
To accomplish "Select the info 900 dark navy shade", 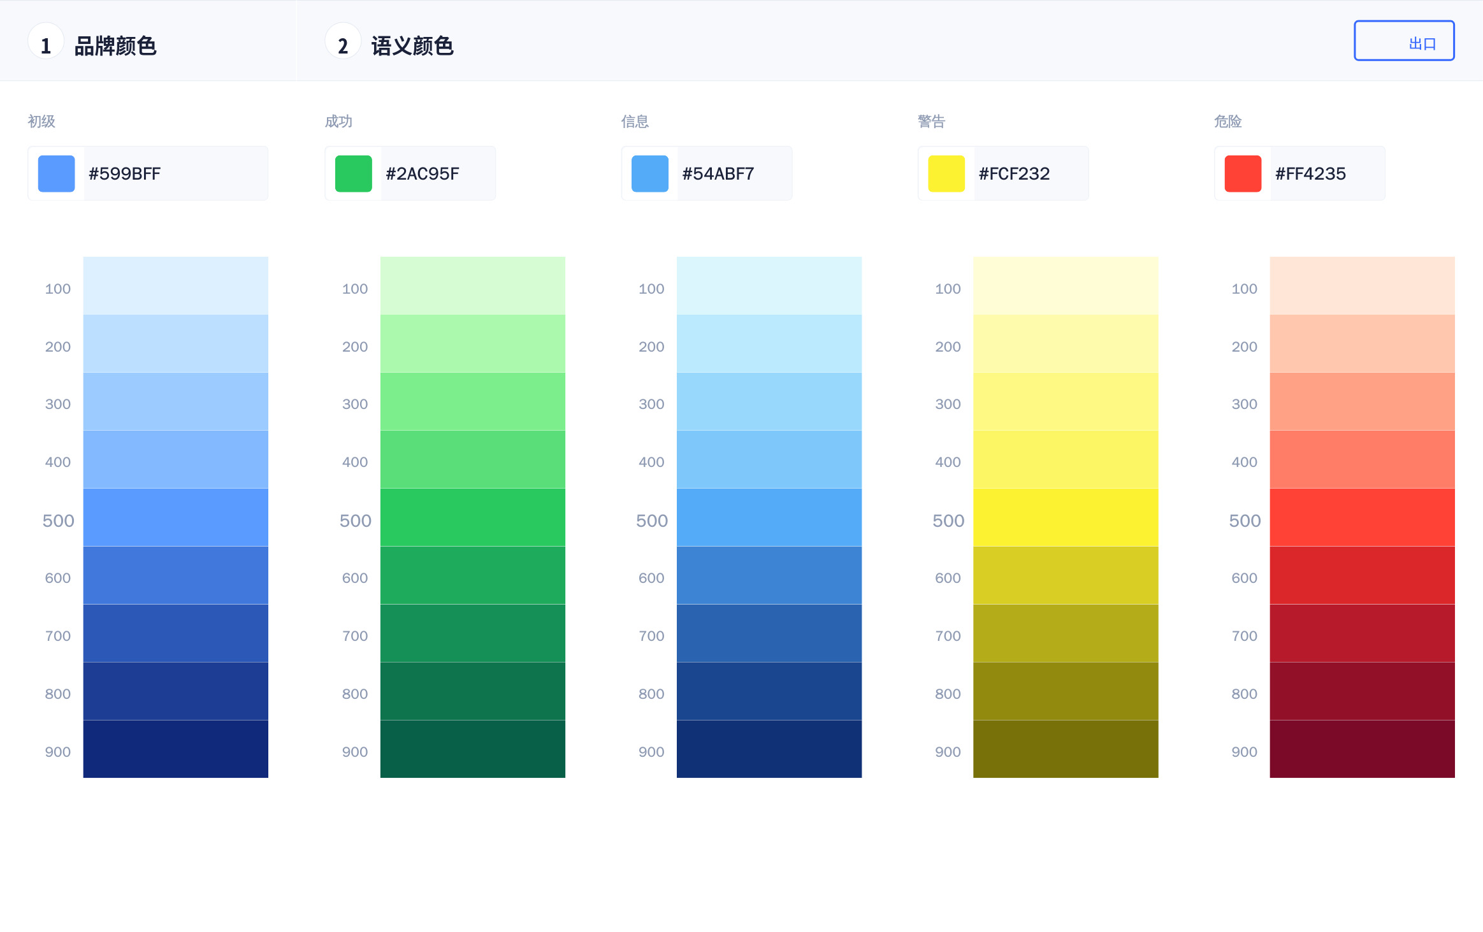I will pos(769,749).
